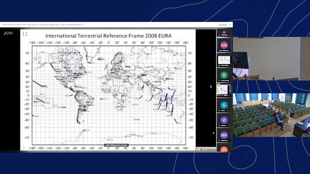This screenshot has height=174, width=310.
Task: Click slide title International Terrestrial Reference Frame
Action: (108, 36)
